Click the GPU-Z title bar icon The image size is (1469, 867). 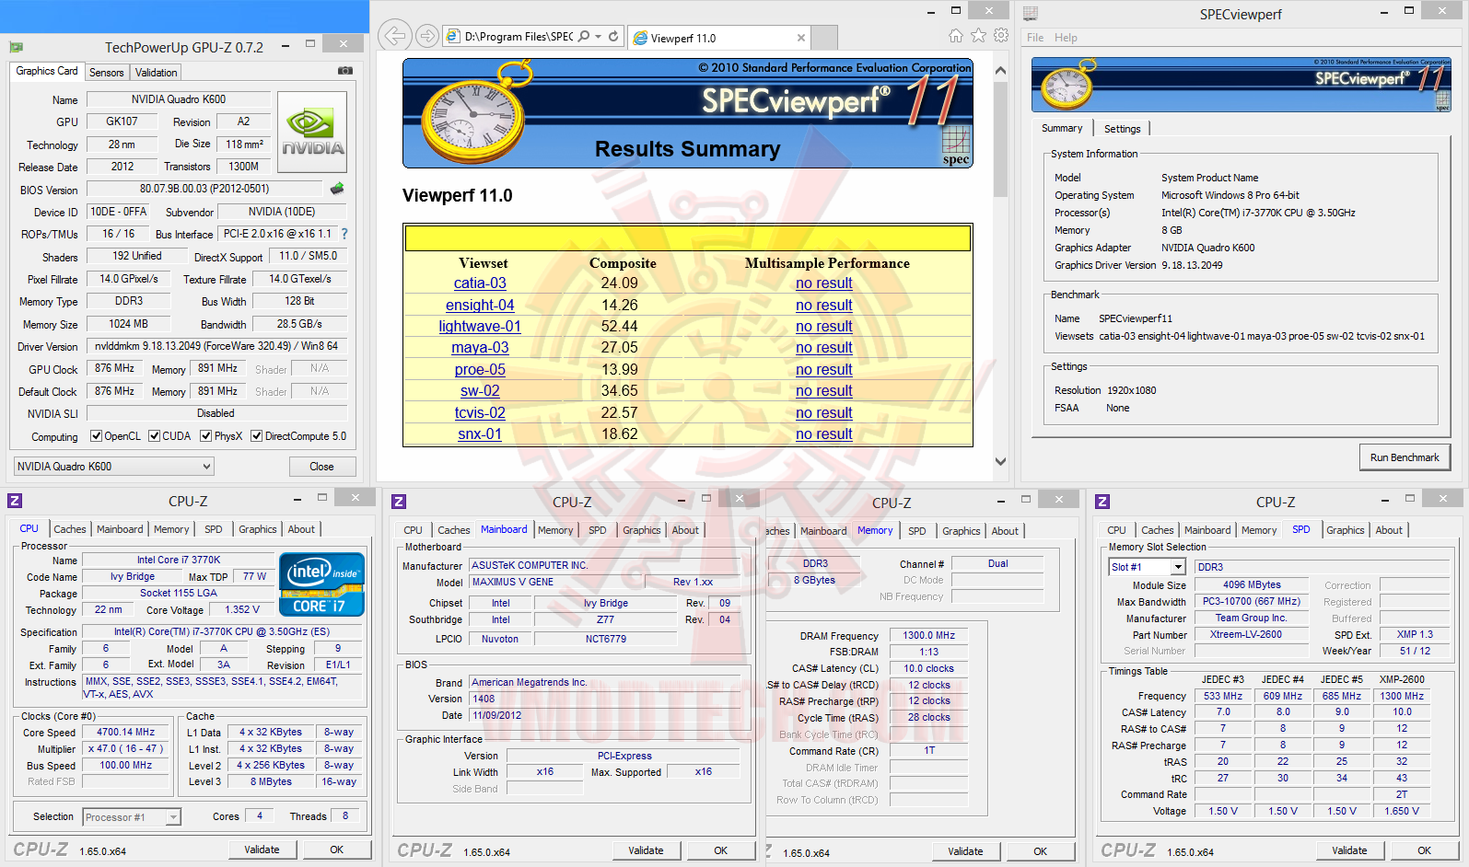pyautogui.click(x=16, y=47)
